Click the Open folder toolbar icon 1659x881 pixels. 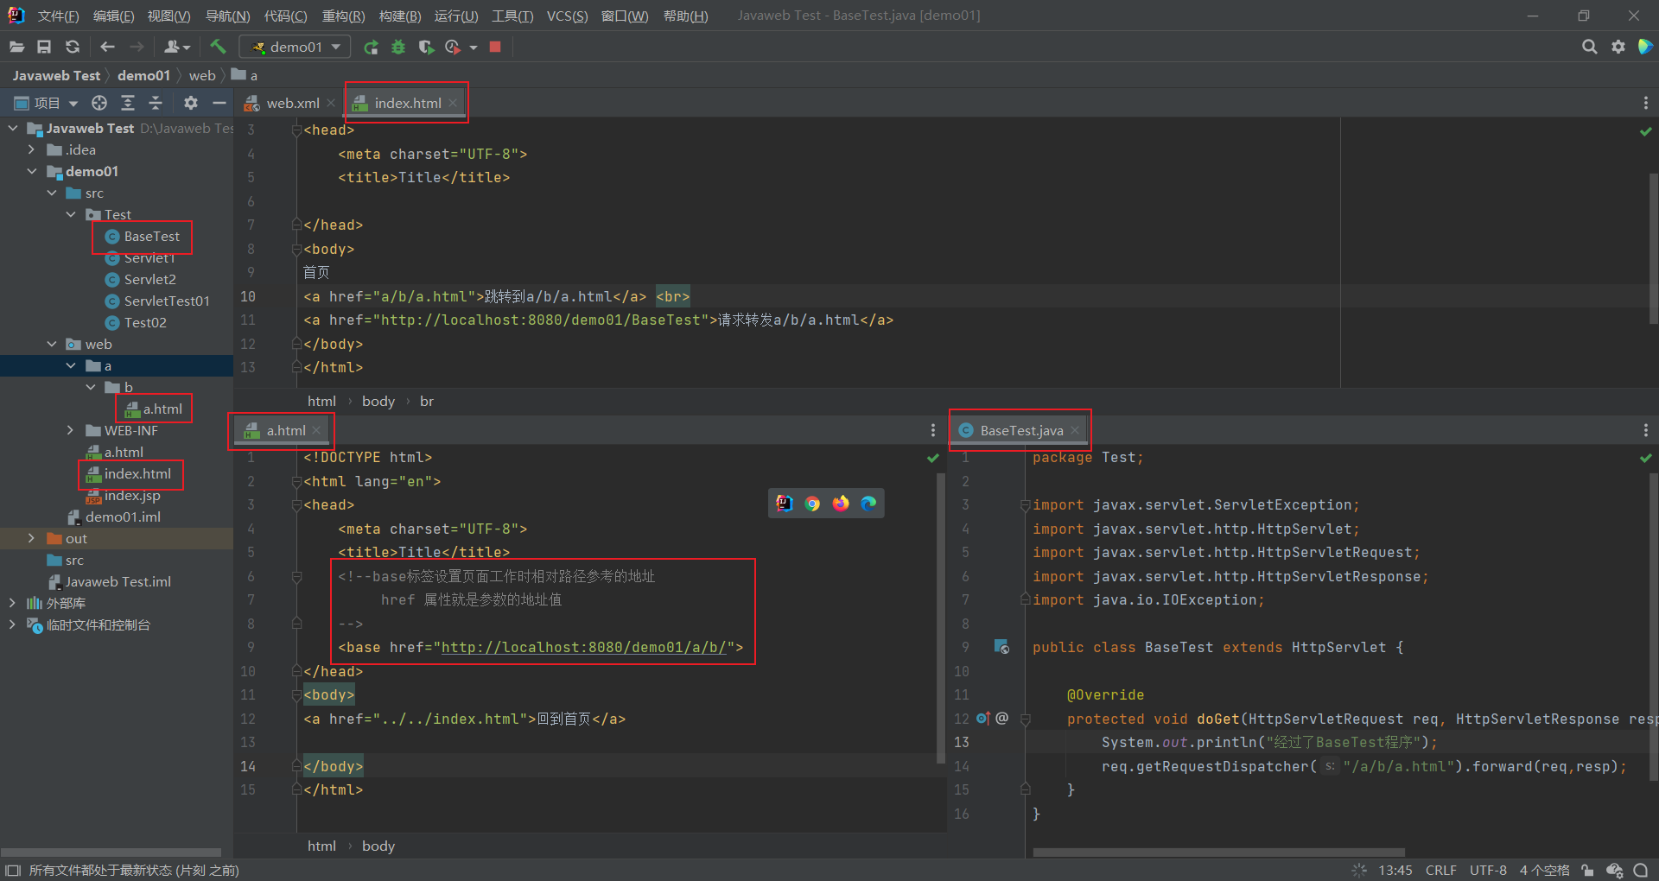pos(16,47)
